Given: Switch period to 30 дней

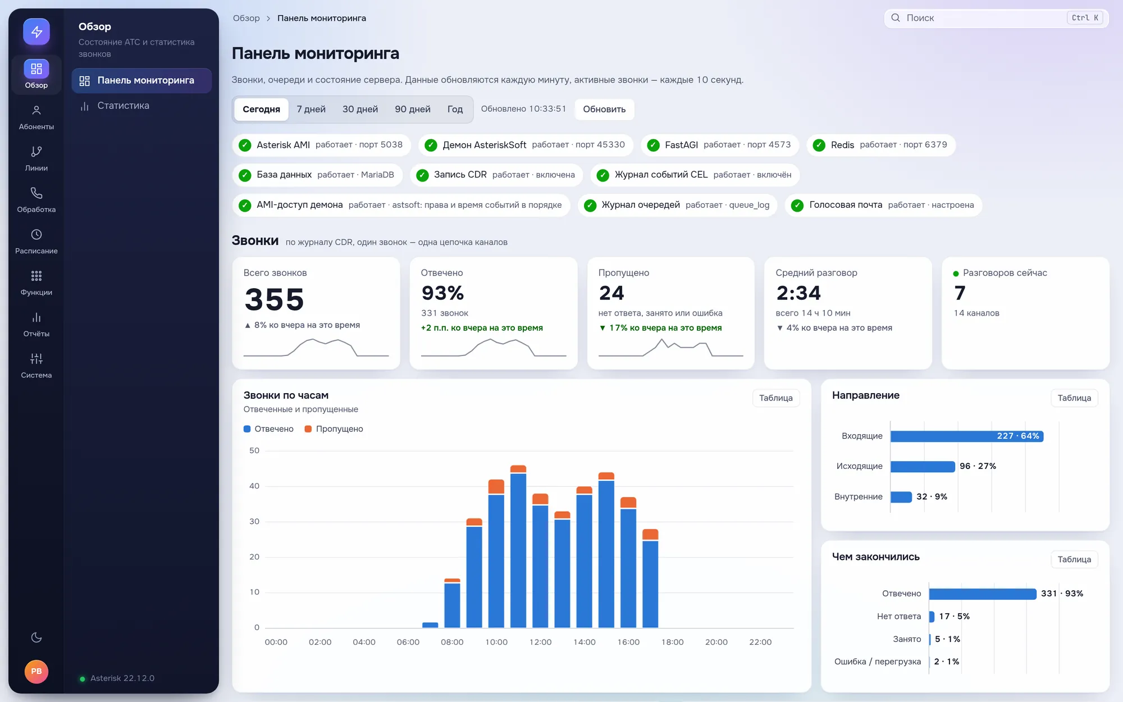Looking at the screenshot, I should click(360, 110).
